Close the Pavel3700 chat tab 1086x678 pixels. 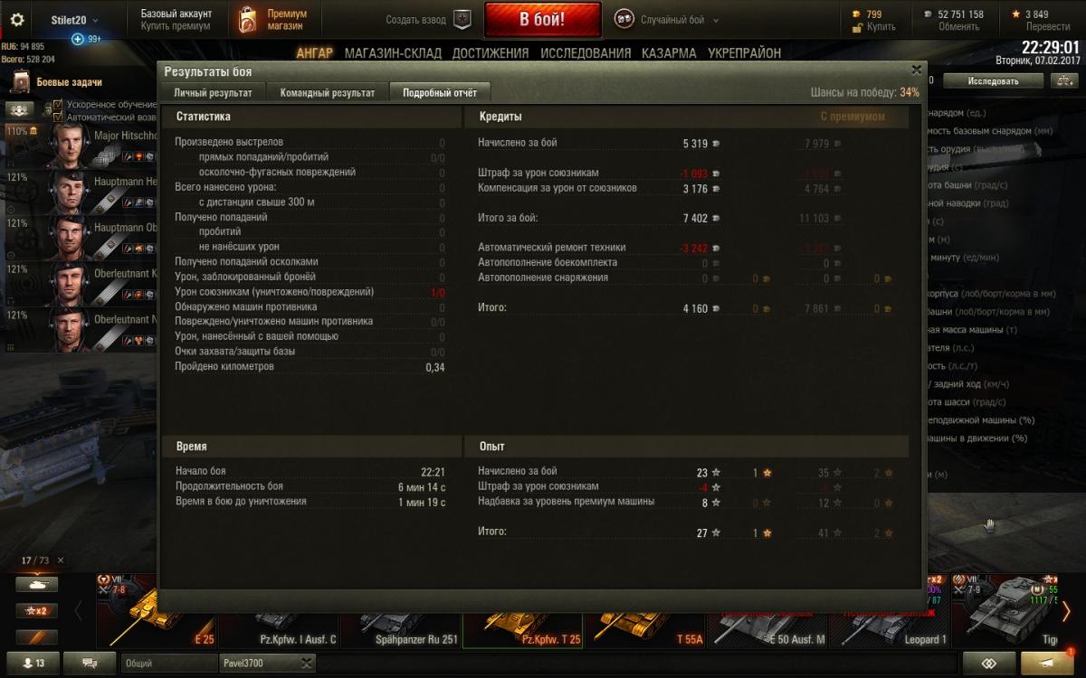pyautogui.click(x=306, y=664)
